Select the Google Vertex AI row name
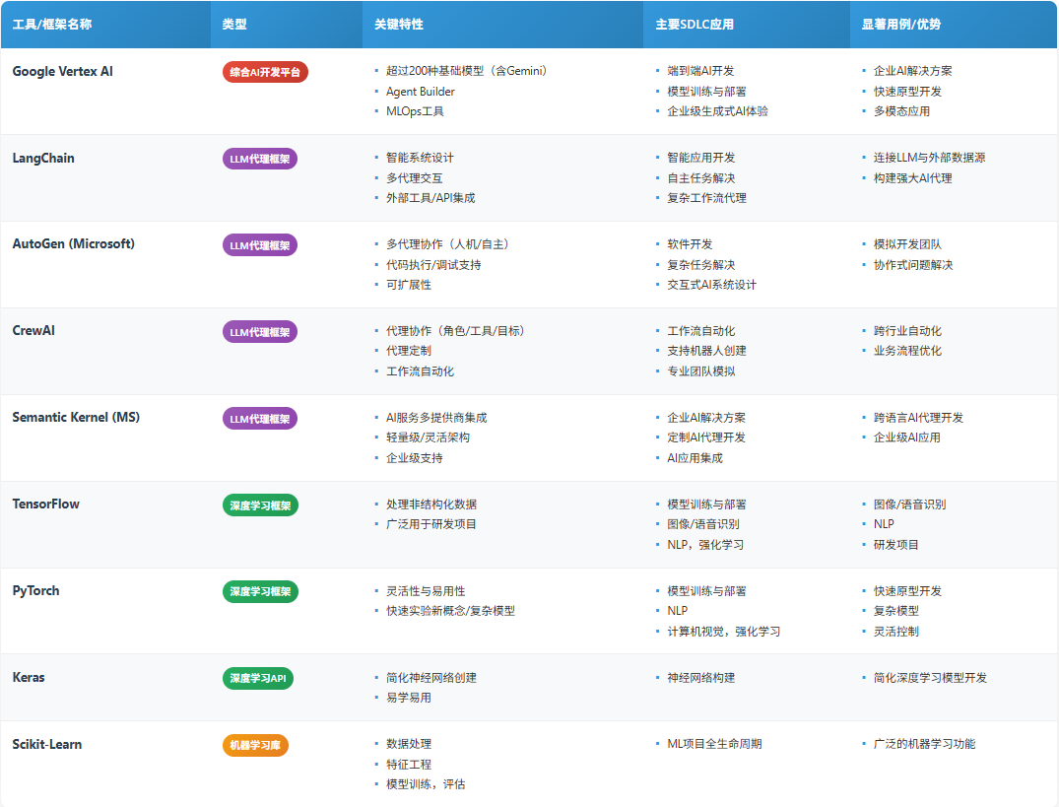Viewport: 1059px width, 807px height. pyautogui.click(x=63, y=72)
